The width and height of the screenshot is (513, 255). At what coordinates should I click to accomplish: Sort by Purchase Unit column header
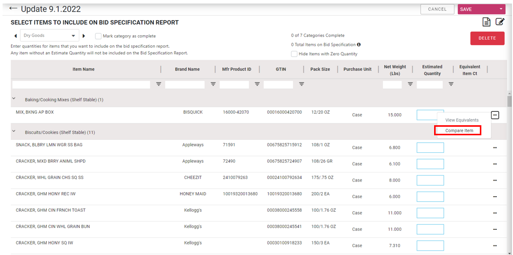[x=357, y=69]
